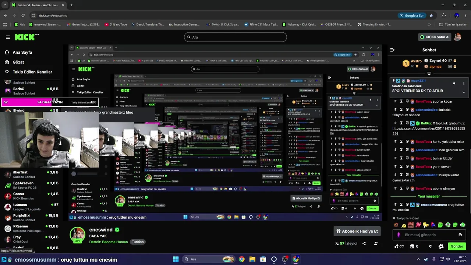Viewport: 471px width, 265px height.
Task: Ban the user on the korku yok message
Action: (x=407, y=142)
